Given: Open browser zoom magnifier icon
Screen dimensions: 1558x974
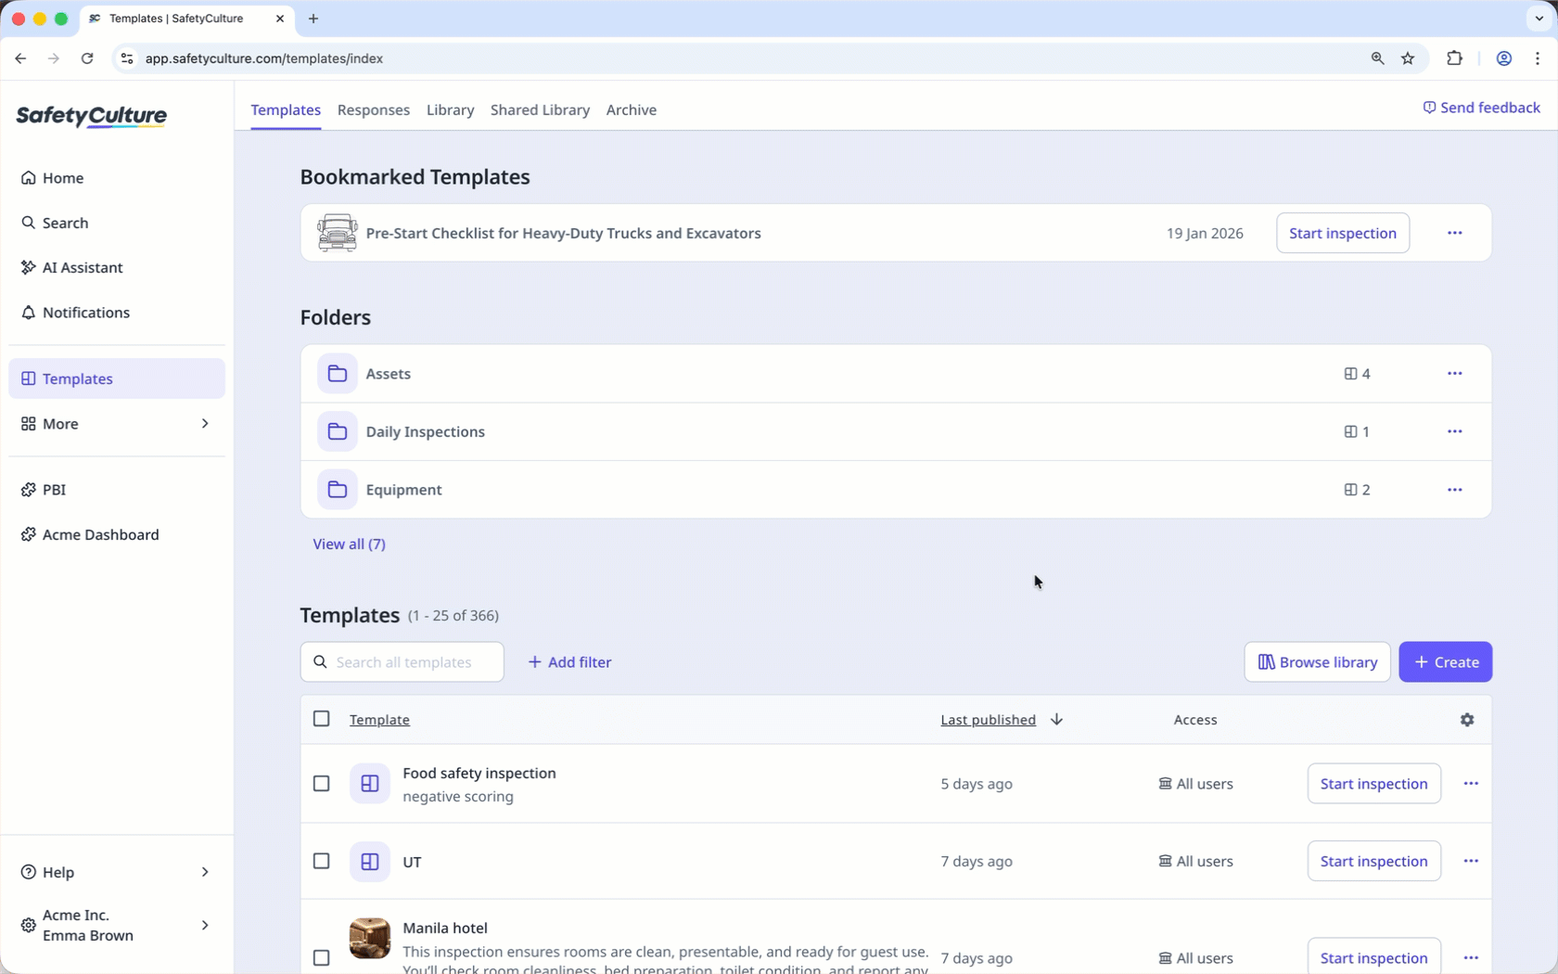Looking at the screenshot, I should pos(1377,58).
